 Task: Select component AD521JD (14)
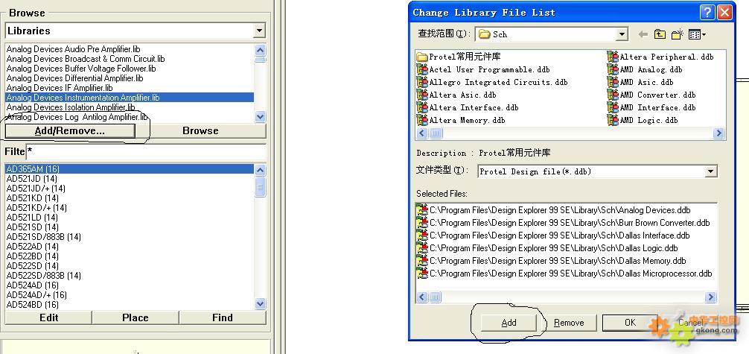click(x=32, y=179)
